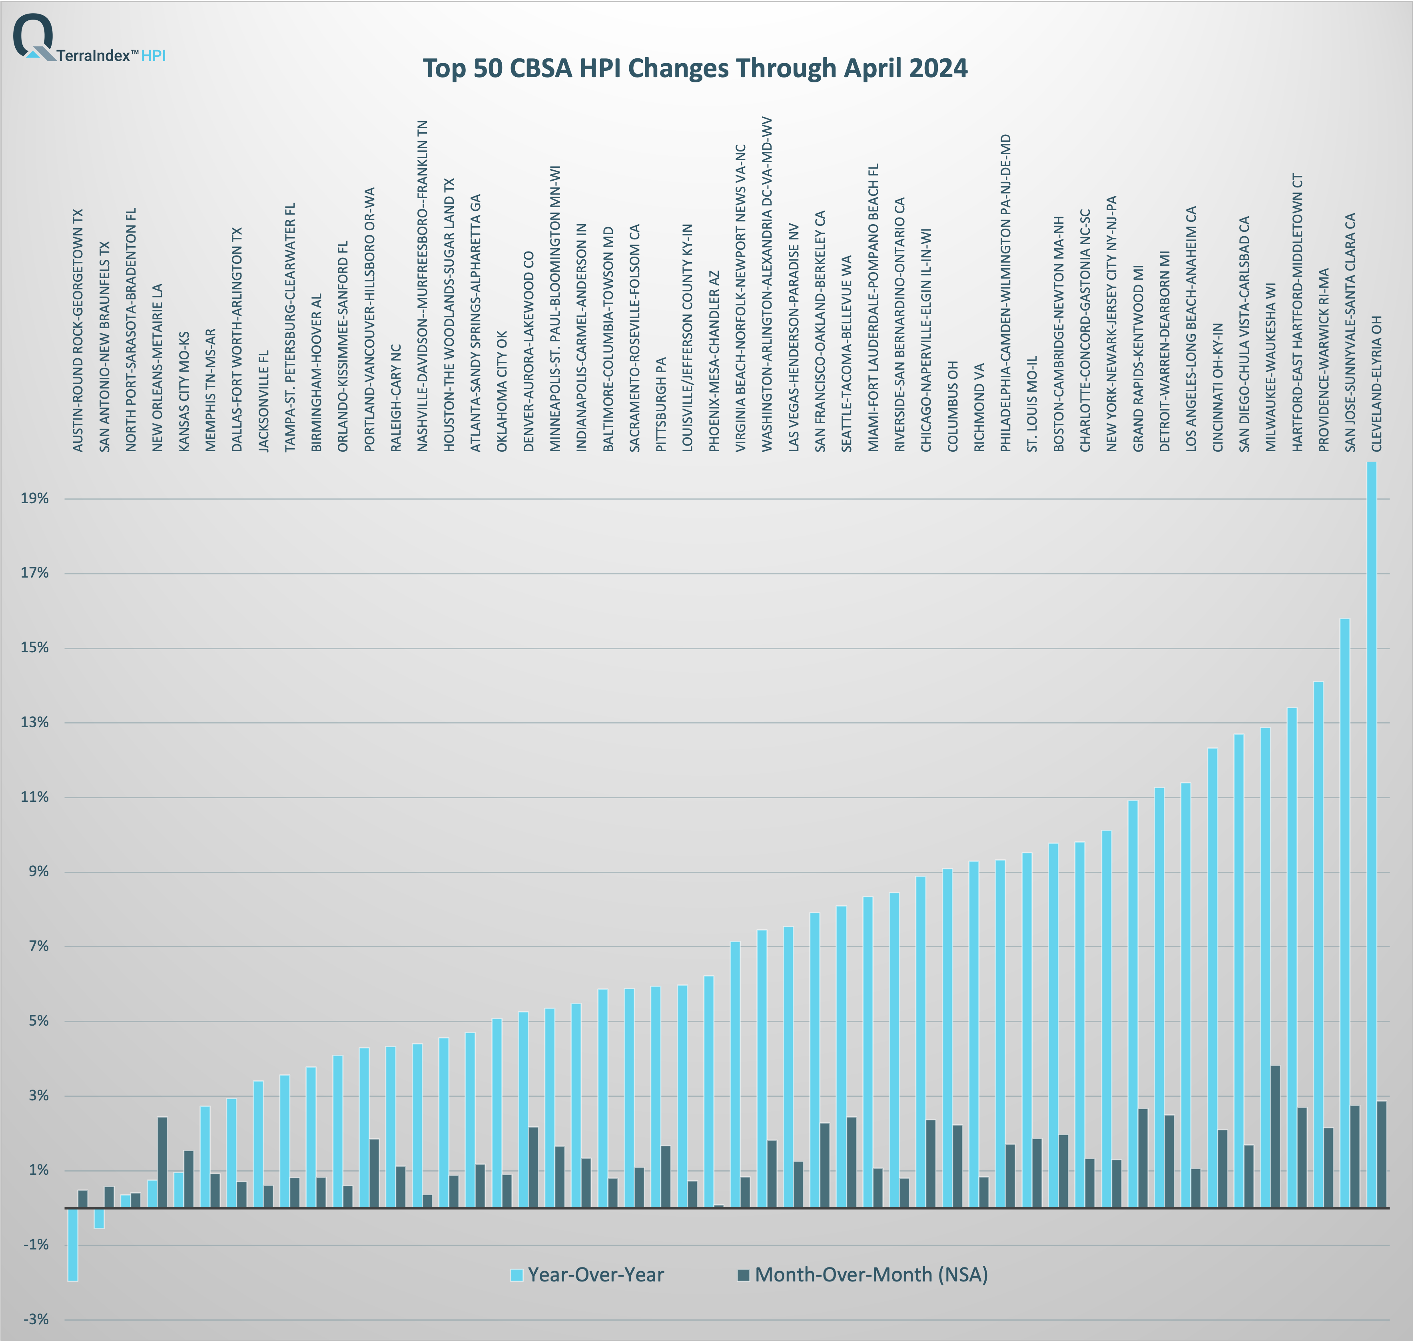This screenshot has width=1416, height=1341.
Task: Click the 'ATLANTA-SANDY SPRINGS-ALPHARETTA GA' label
Action: point(475,323)
